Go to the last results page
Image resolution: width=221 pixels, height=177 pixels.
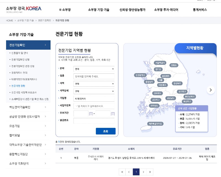point(150,172)
